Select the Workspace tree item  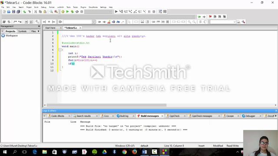12,36
